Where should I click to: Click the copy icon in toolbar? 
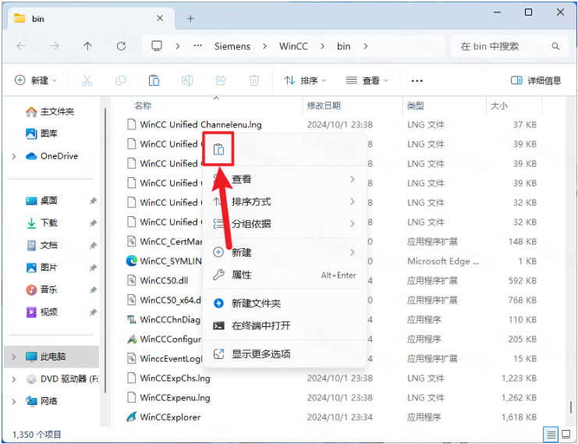[x=121, y=80]
